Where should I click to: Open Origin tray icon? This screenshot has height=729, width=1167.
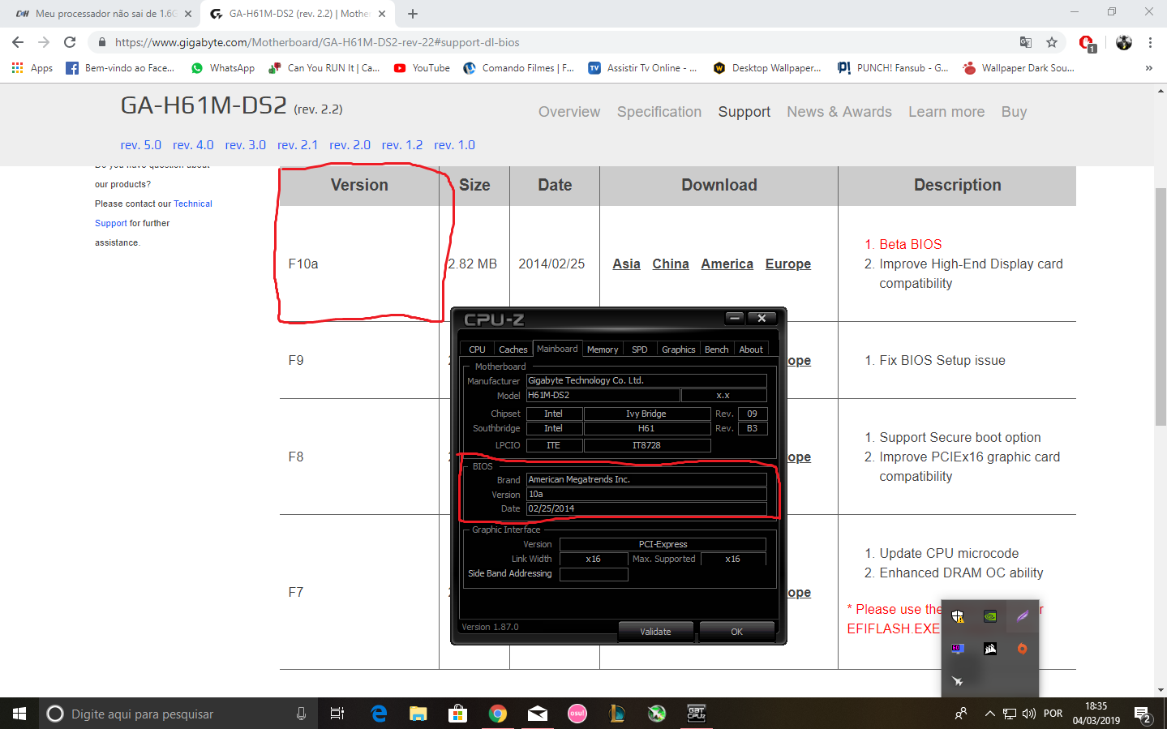click(x=1023, y=649)
